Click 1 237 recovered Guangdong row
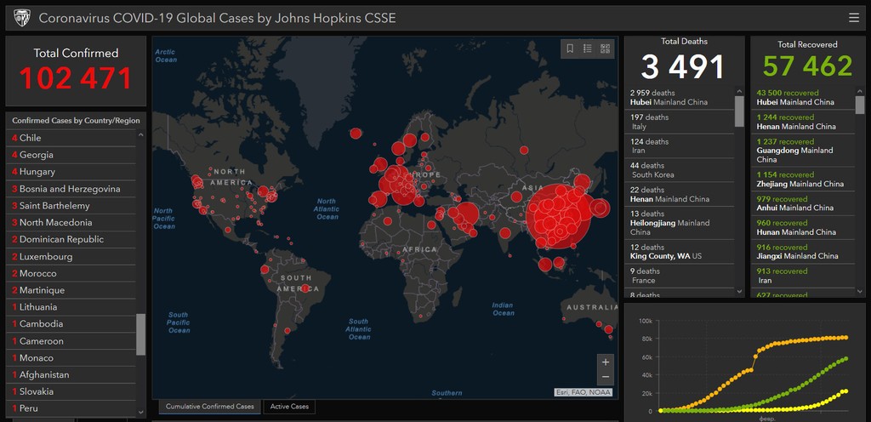This screenshot has height=422, width=871. [x=803, y=151]
